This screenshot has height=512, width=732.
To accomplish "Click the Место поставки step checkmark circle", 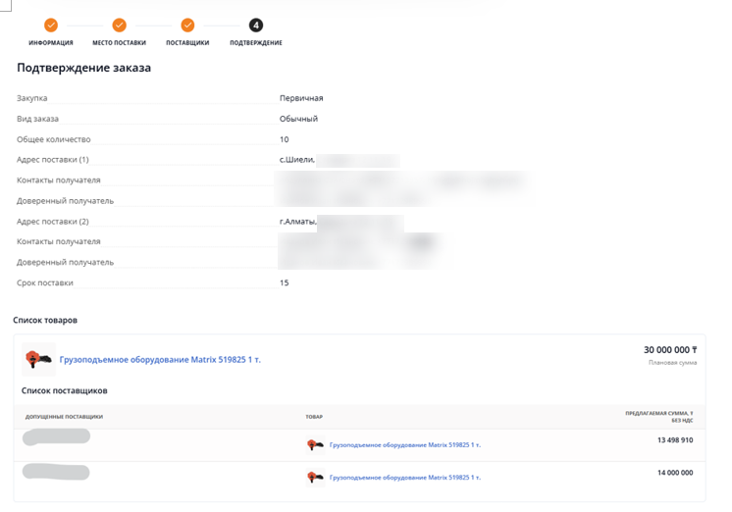I will [120, 26].
